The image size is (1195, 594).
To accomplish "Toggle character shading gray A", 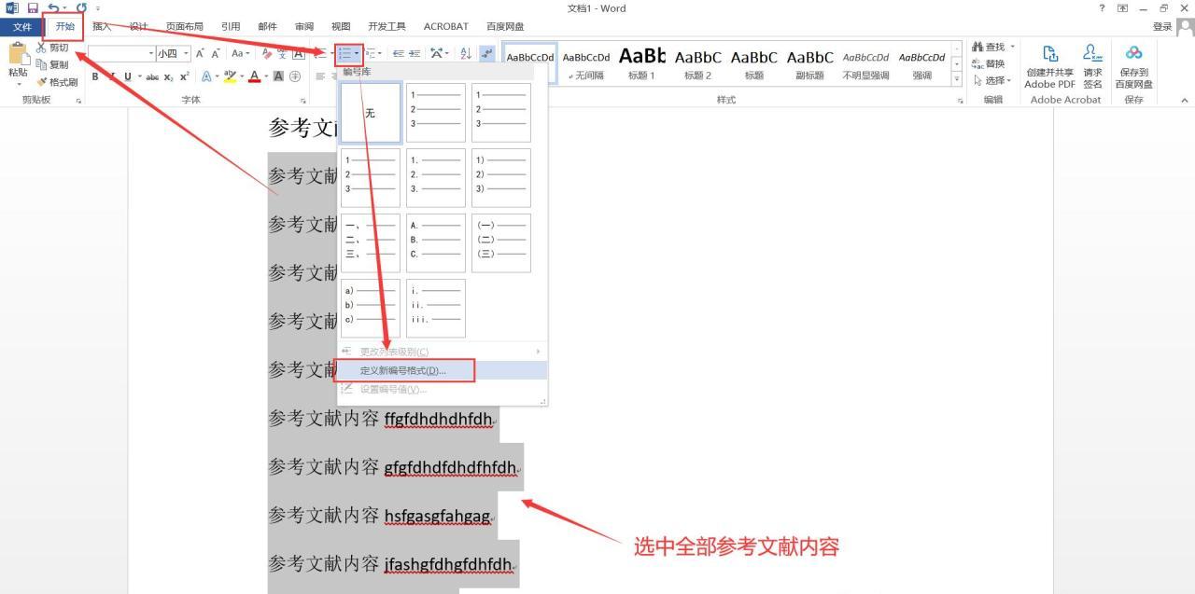I will click(x=278, y=76).
